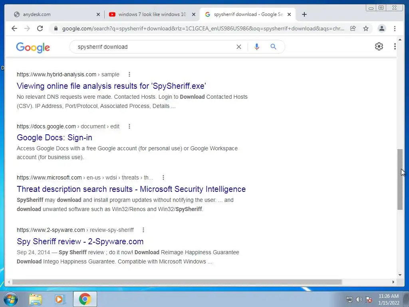
Task: Clear the search box with the X
Action: click(x=239, y=47)
